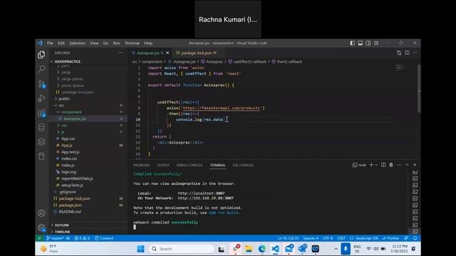Open the View menu
The height and width of the screenshot is (256, 456).
94,43
